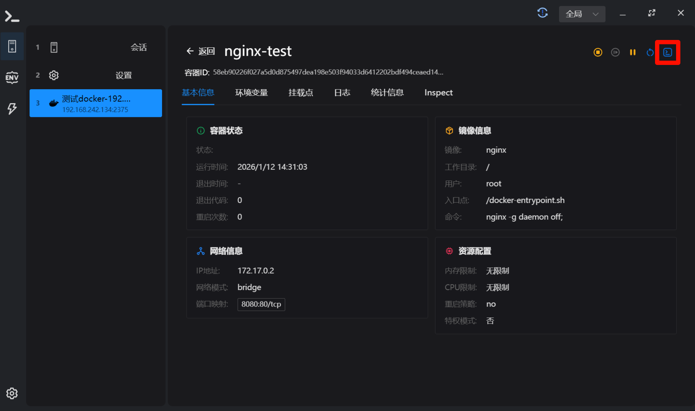Open the 日志 tab
Viewport: 695px width, 411px height.
click(x=342, y=93)
